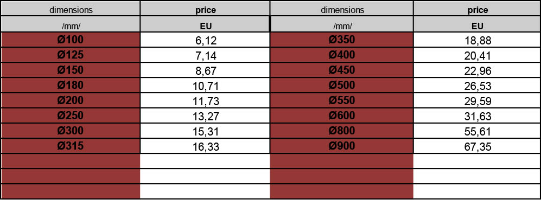Select the Ø315 dimension cell

pyautogui.click(x=71, y=146)
